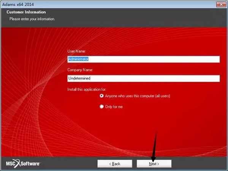
Task: Click the Adams x64 2014 window title
Action: tap(18, 4)
